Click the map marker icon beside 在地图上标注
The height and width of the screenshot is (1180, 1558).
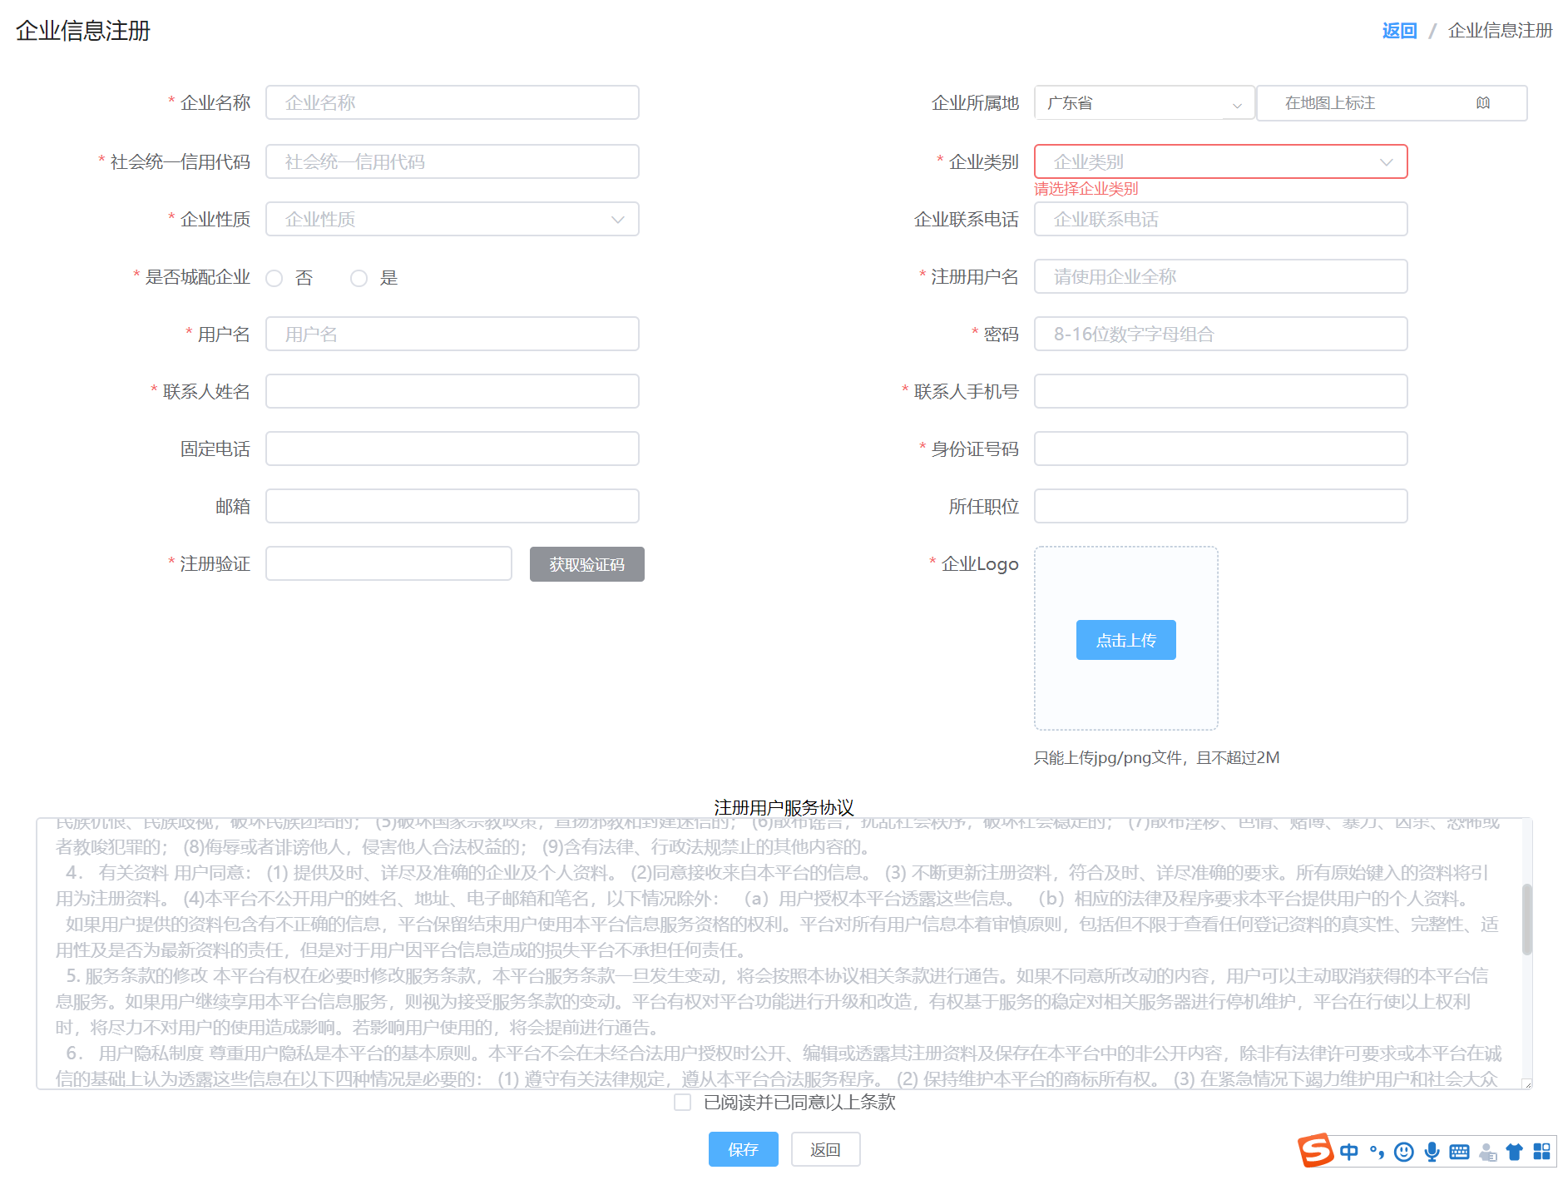[x=1483, y=103]
